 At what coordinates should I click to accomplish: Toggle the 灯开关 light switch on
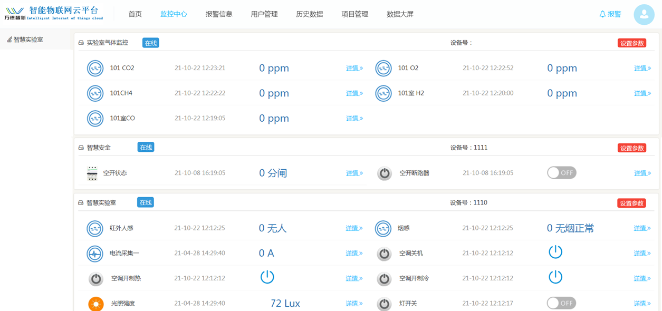(561, 303)
